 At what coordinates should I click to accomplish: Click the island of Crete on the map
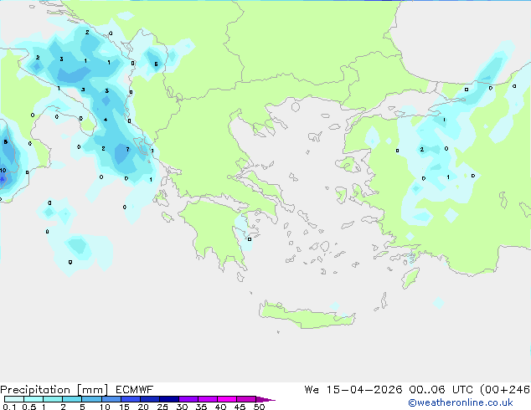pos(307,315)
